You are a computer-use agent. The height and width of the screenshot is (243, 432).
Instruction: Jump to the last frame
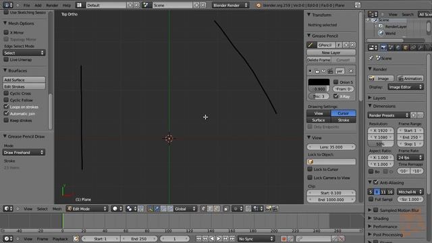(x=232, y=238)
